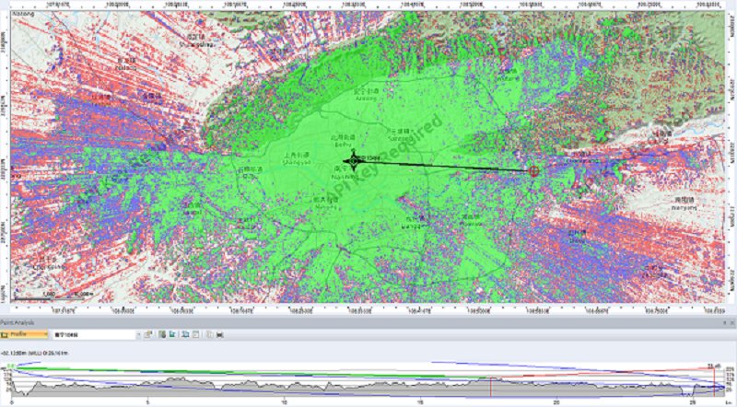Viewport: 737px width, 407px height.
Task: Click the first green map toolbar icon
Action: [161, 334]
